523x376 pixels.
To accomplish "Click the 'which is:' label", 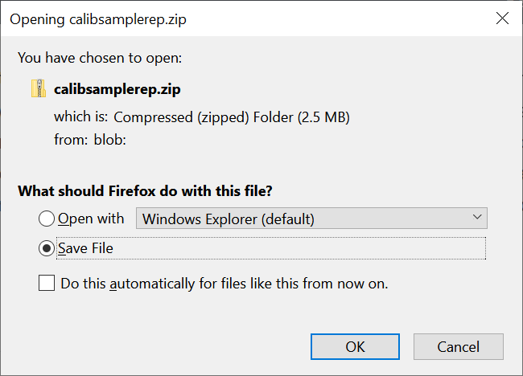I will point(80,117).
